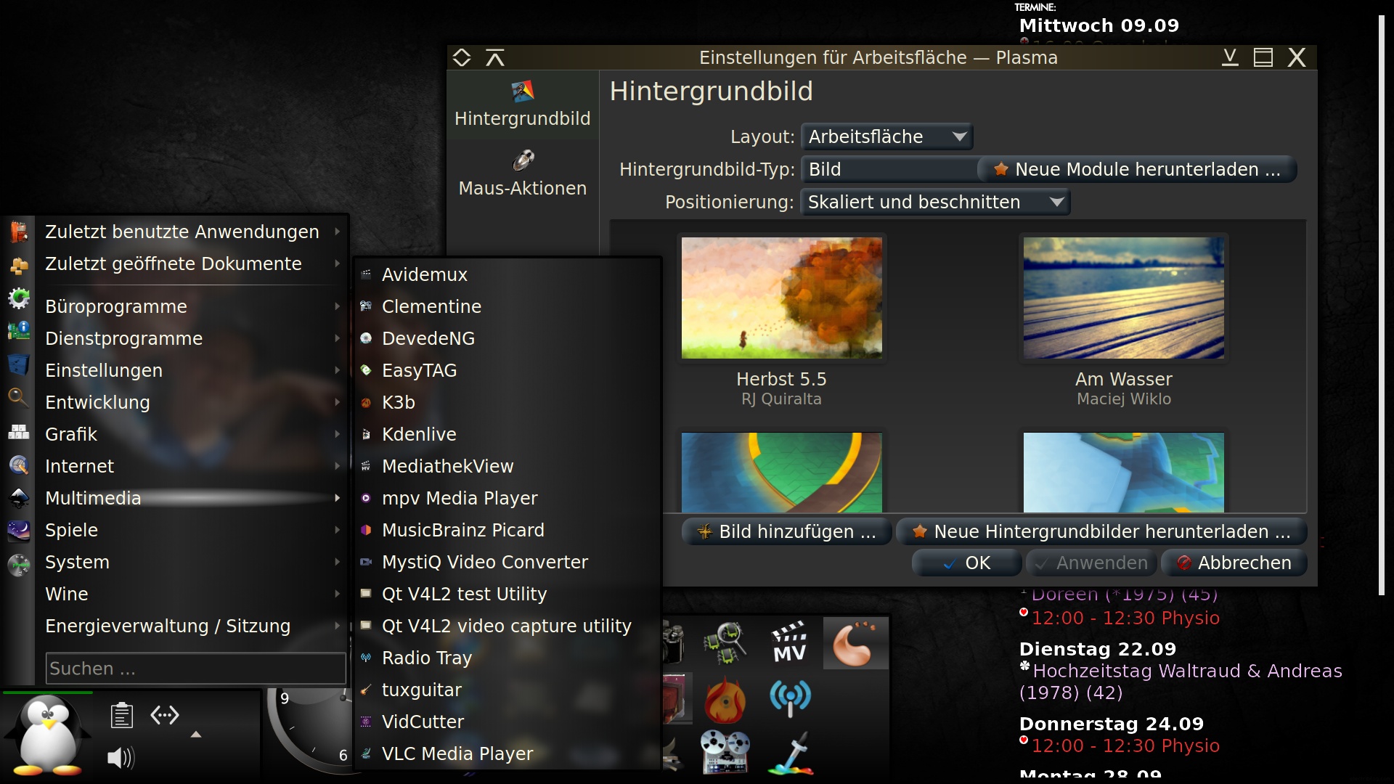The image size is (1394, 784).
Task: Click the keep-above arrow in the title bar
Action: click(x=495, y=57)
